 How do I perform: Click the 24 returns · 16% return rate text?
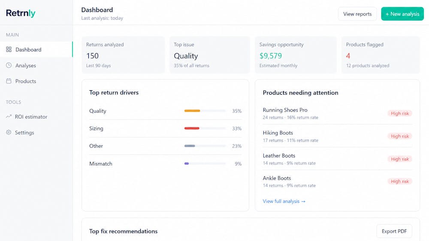(x=290, y=118)
